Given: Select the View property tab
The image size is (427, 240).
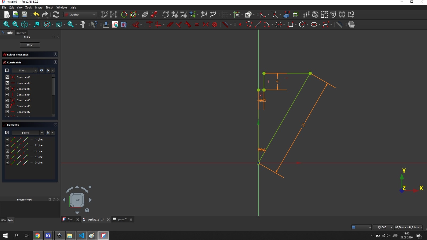Looking at the screenshot, I should click(3, 220).
